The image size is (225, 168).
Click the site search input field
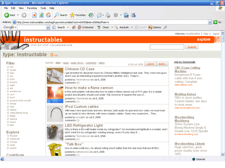click(x=167, y=47)
